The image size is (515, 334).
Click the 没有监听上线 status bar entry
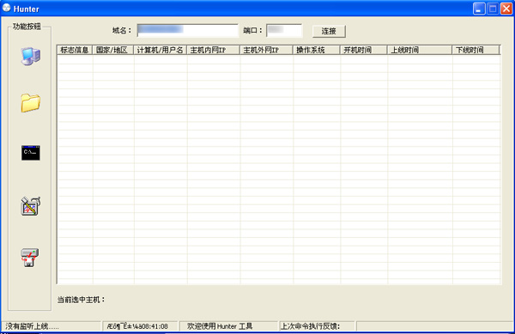(51, 326)
